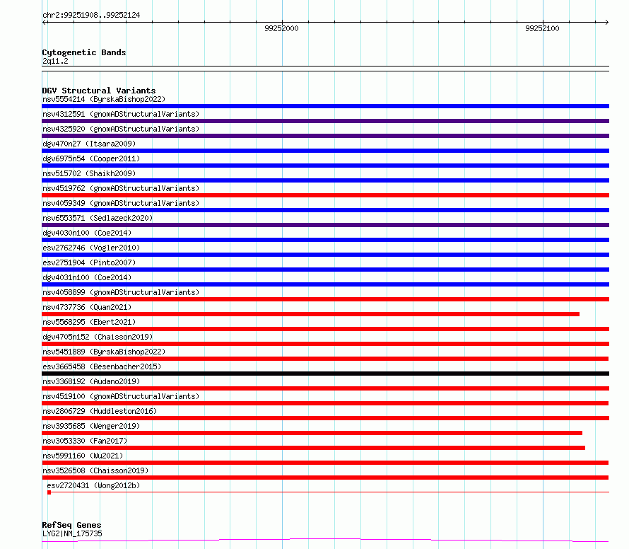Select the blue bar under nsv515702
The width and height of the screenshot is (629, 549).
coord(325,180)
